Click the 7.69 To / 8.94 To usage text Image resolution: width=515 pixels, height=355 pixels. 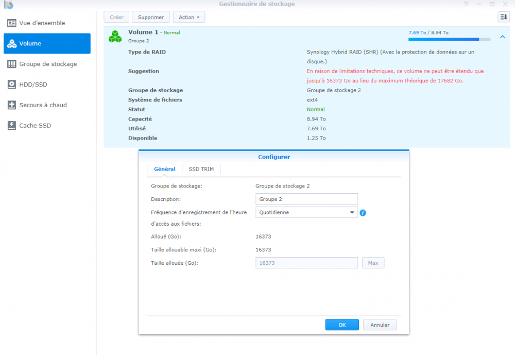click(x=428, y=32)
